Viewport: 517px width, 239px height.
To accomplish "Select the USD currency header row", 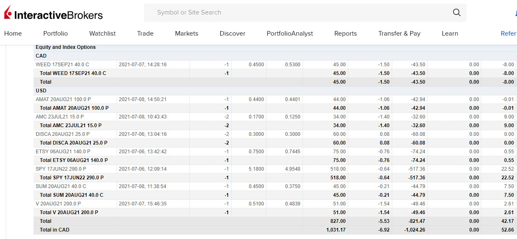I will pyautogui.click(x=275, y=91).
